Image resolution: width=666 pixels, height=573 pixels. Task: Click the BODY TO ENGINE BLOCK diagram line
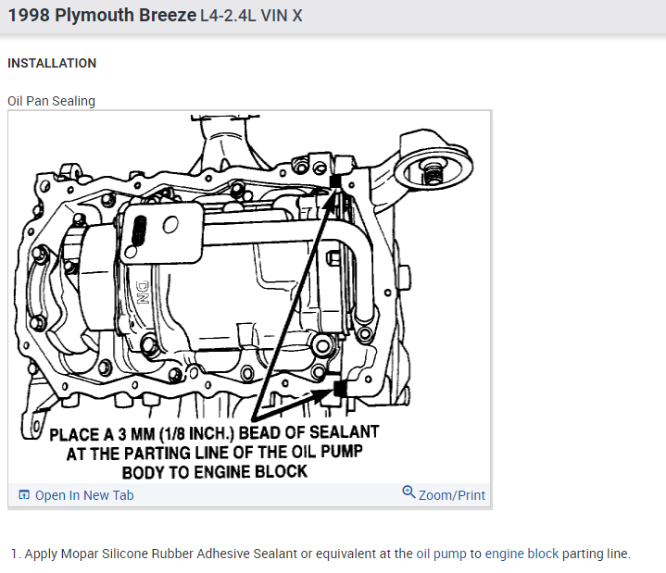[215, 472]
